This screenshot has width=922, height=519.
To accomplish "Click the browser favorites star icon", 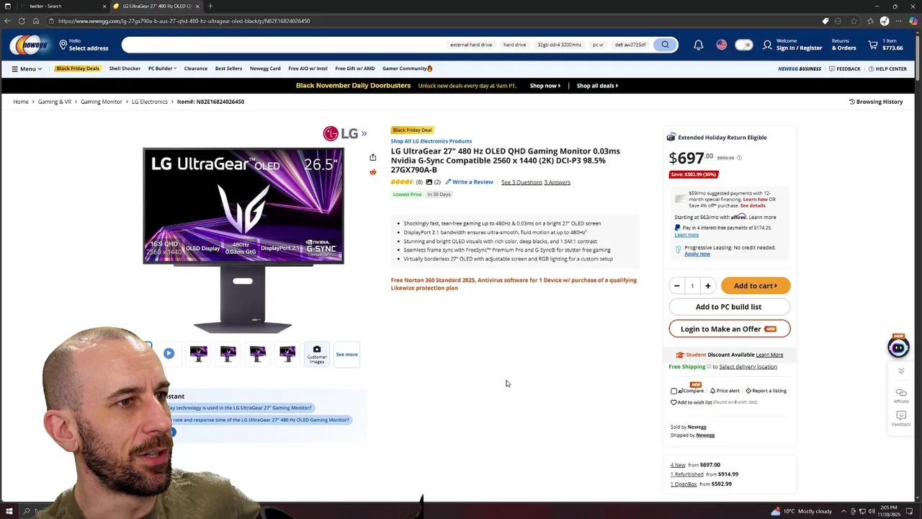I will (854, 21).
